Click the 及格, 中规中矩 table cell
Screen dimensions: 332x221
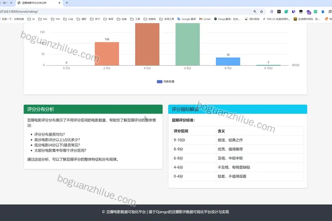point(260,158)
